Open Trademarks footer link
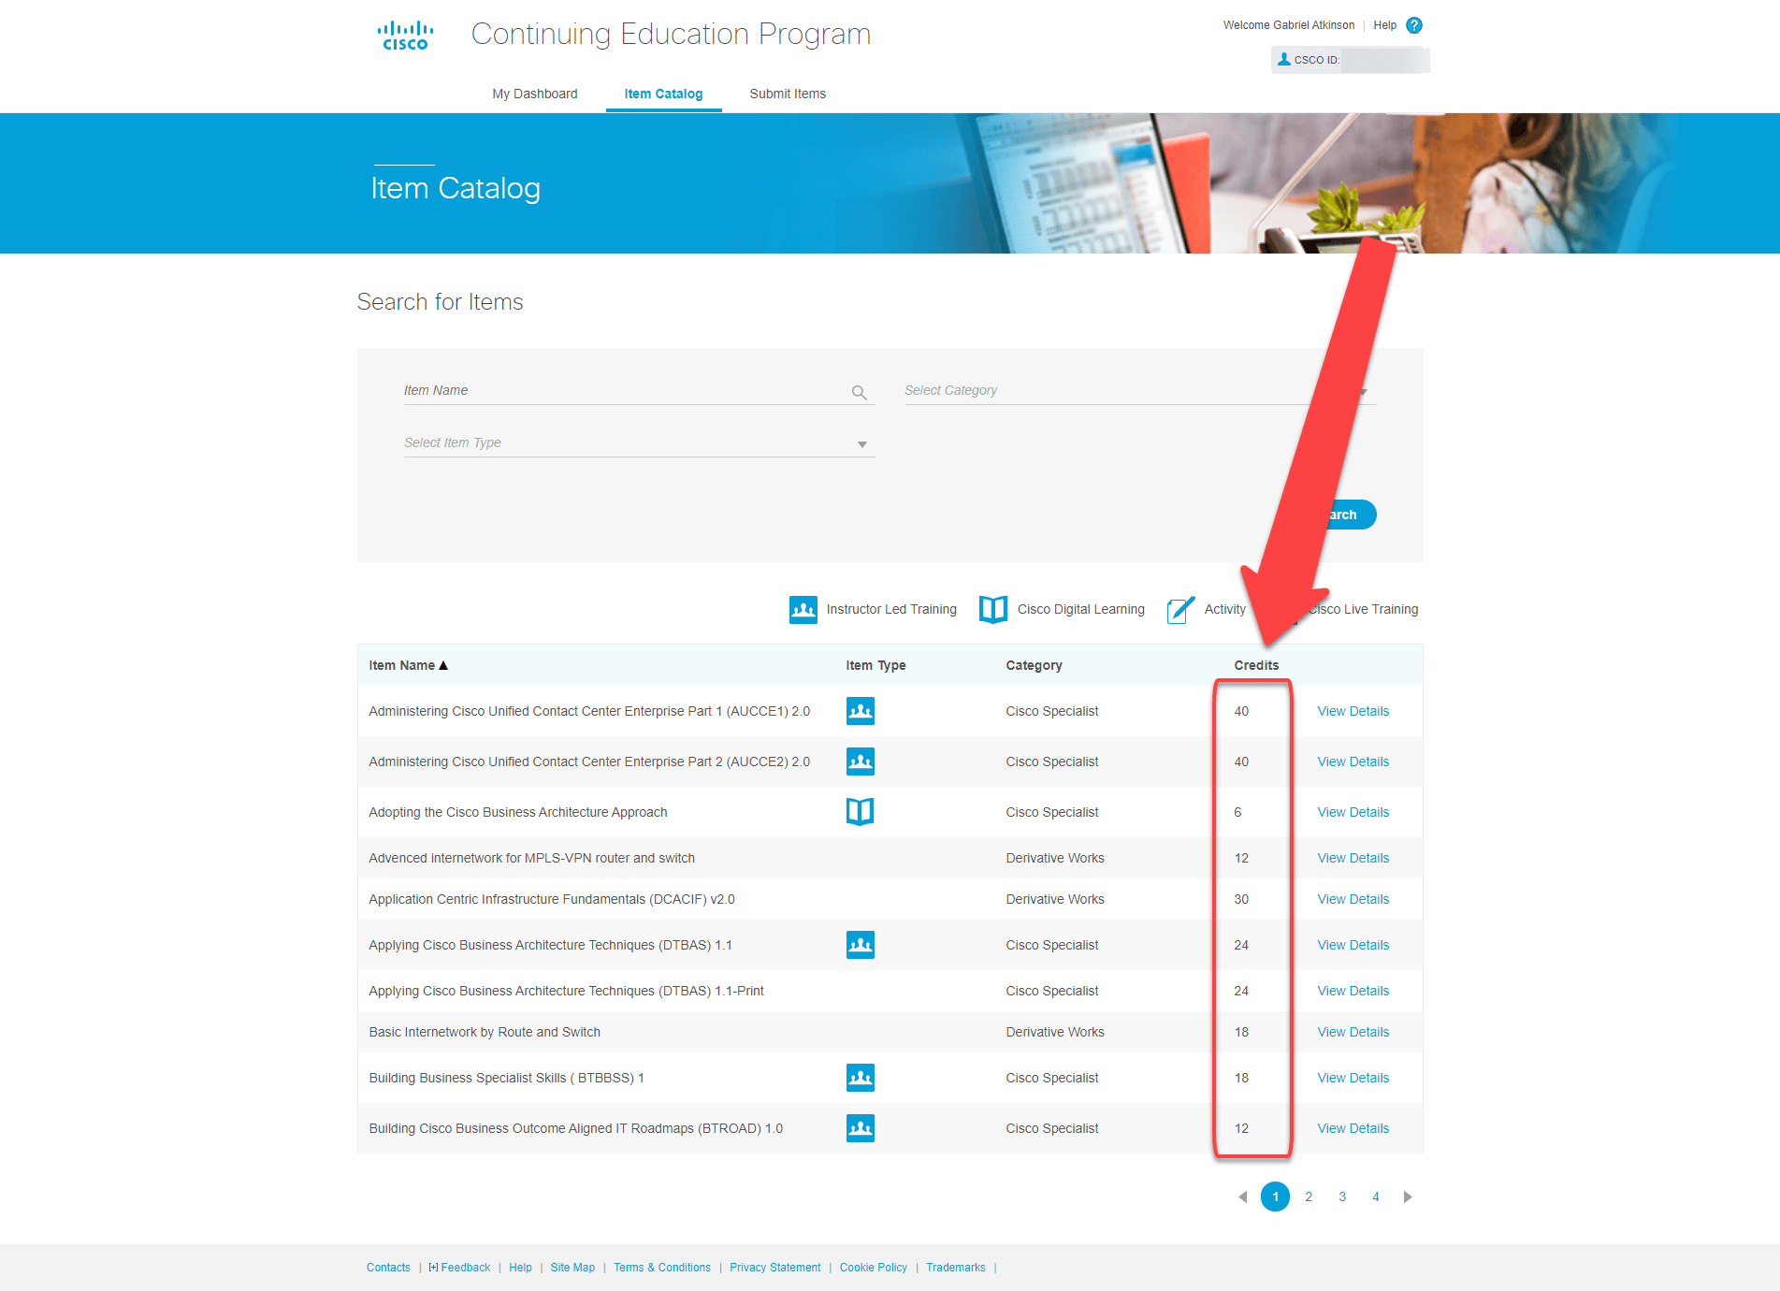The image size is (1780, 1291). pos(956,1268)
